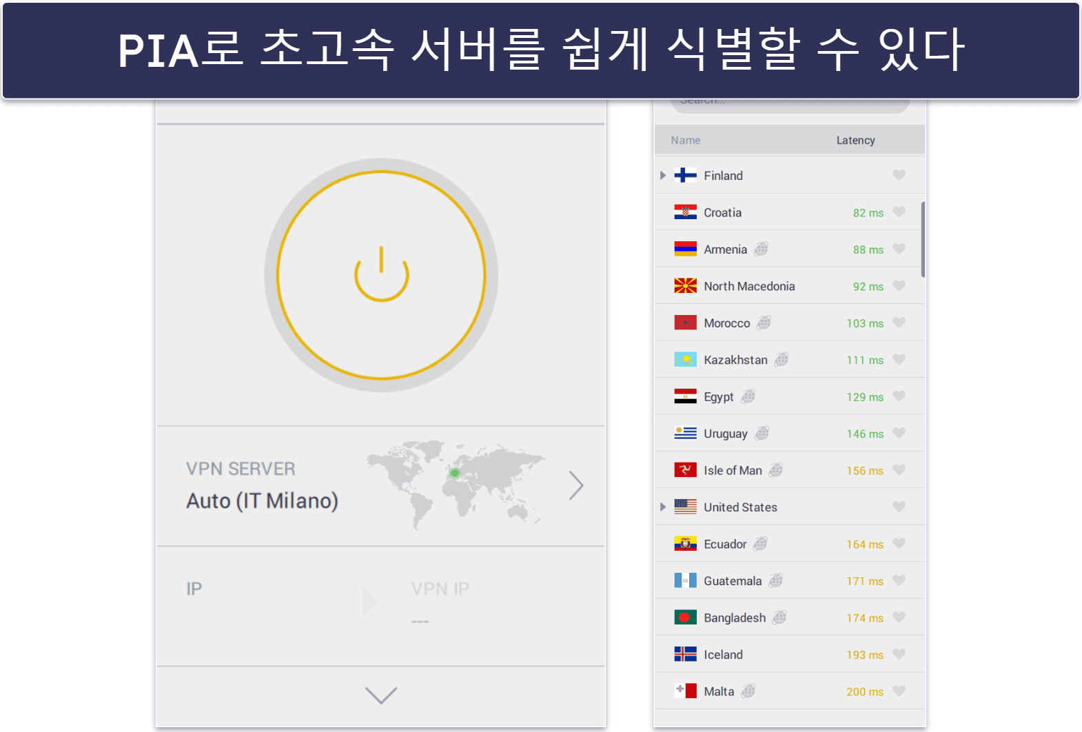Favorite Finland with heart icon
The width and height of the screenshot is (1082, 732).
[899, 175]
